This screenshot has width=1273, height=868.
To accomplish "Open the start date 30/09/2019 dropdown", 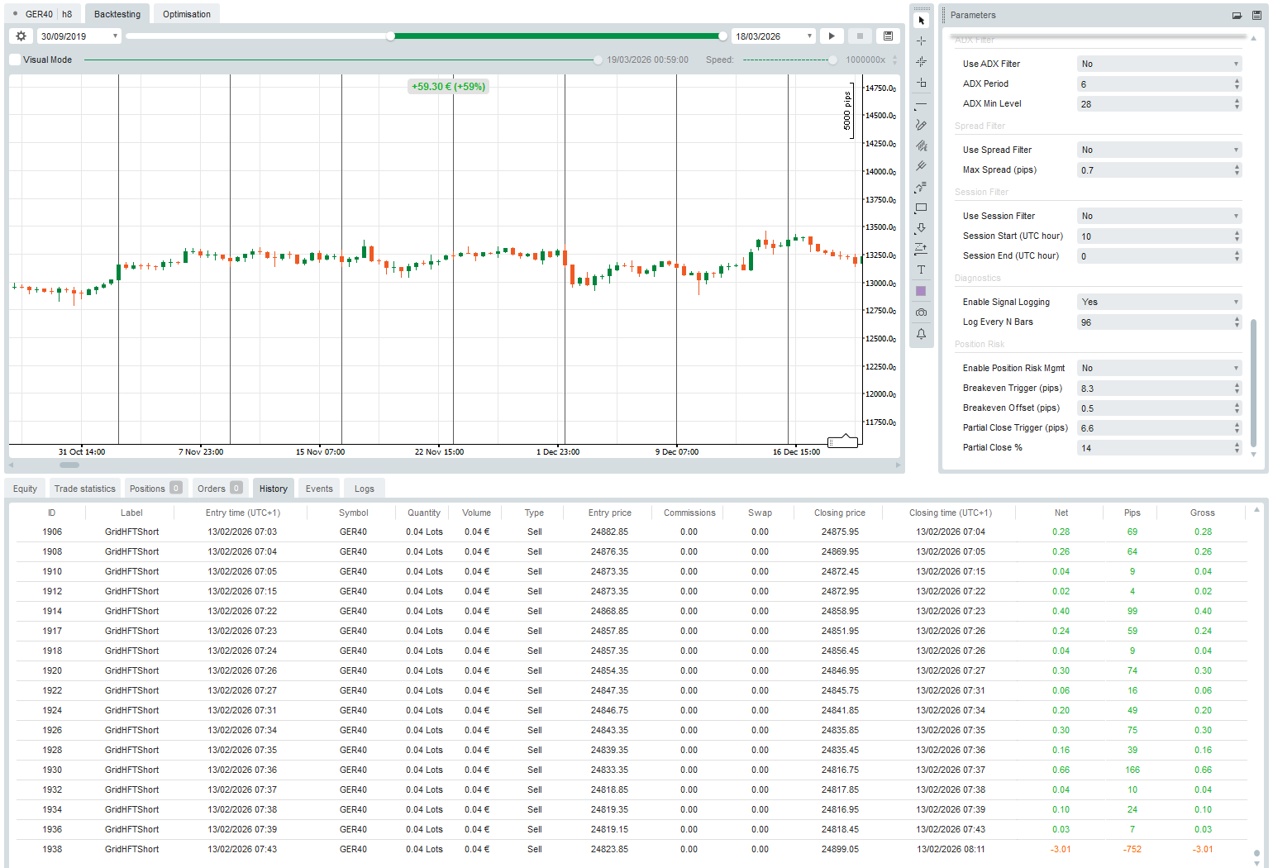I will pyautogui.click(x=114, y=36).
